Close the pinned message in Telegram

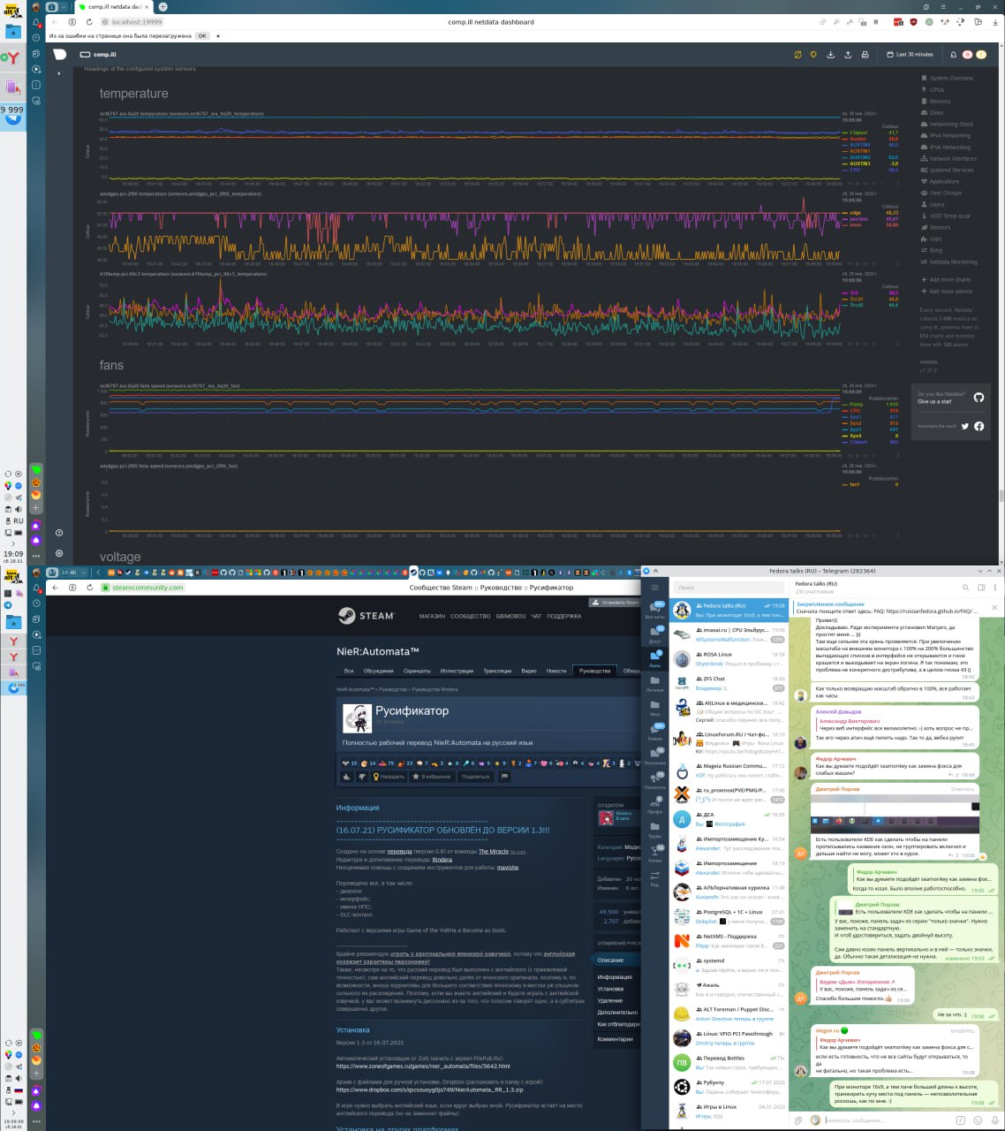coord(995,607)
